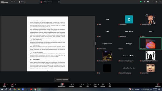Select Putra Alvian participant tile
Image resolution: width=162 pixels, height=91 pixels.
(129, 31)
